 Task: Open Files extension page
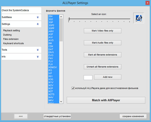[11, 39]
